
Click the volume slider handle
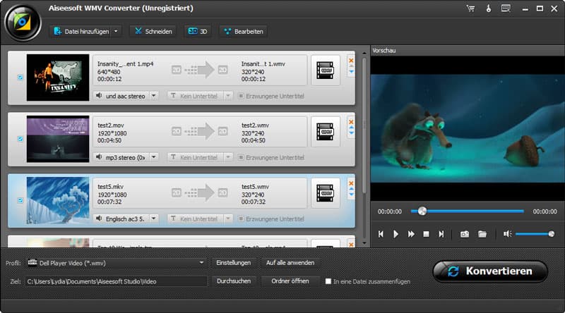552,234
